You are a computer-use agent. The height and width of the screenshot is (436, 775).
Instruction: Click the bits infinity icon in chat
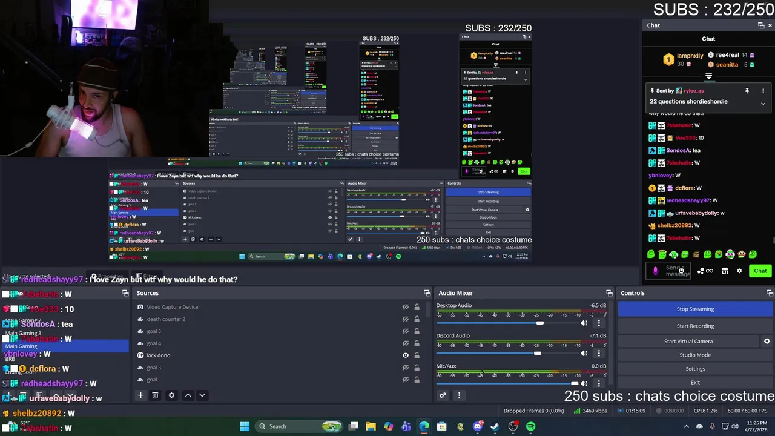710,271
